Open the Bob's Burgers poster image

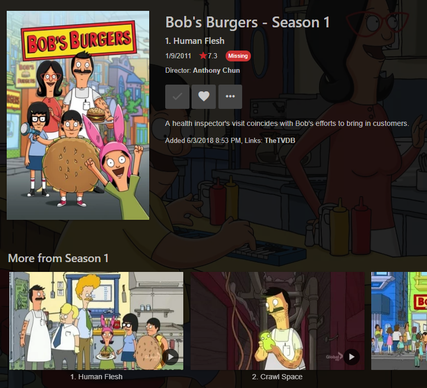78,115
